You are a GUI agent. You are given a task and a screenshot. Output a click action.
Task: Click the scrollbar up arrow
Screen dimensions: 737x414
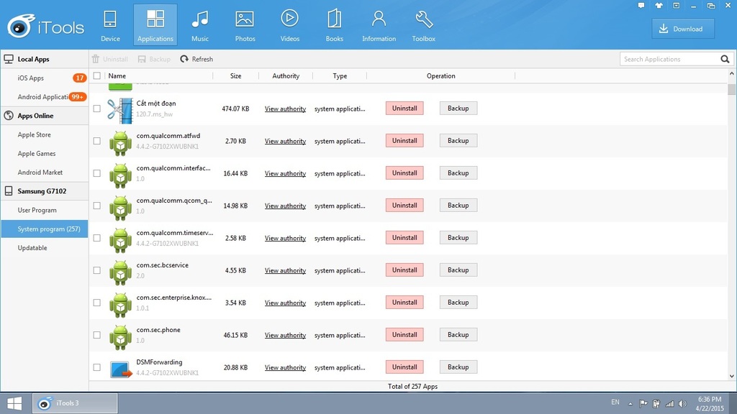tap(731, 74)
